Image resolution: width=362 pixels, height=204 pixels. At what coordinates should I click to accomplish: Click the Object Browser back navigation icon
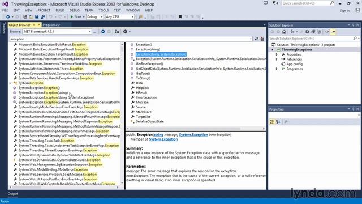point(103,32)
